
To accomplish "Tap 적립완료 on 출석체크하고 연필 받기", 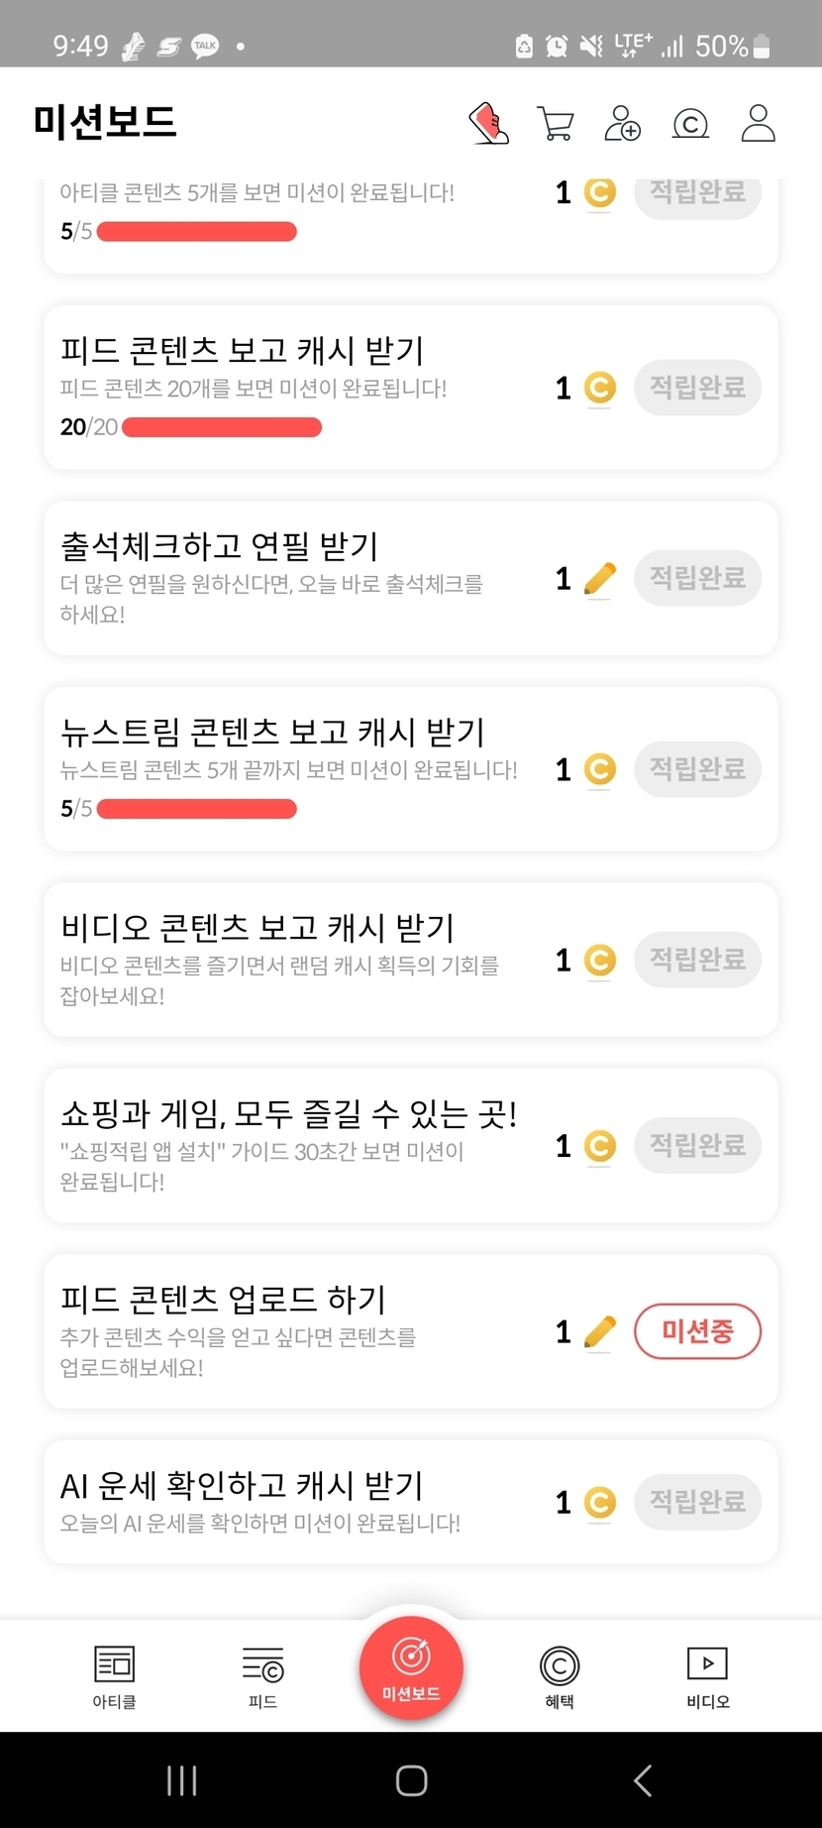I will click(x=697, y=578).
